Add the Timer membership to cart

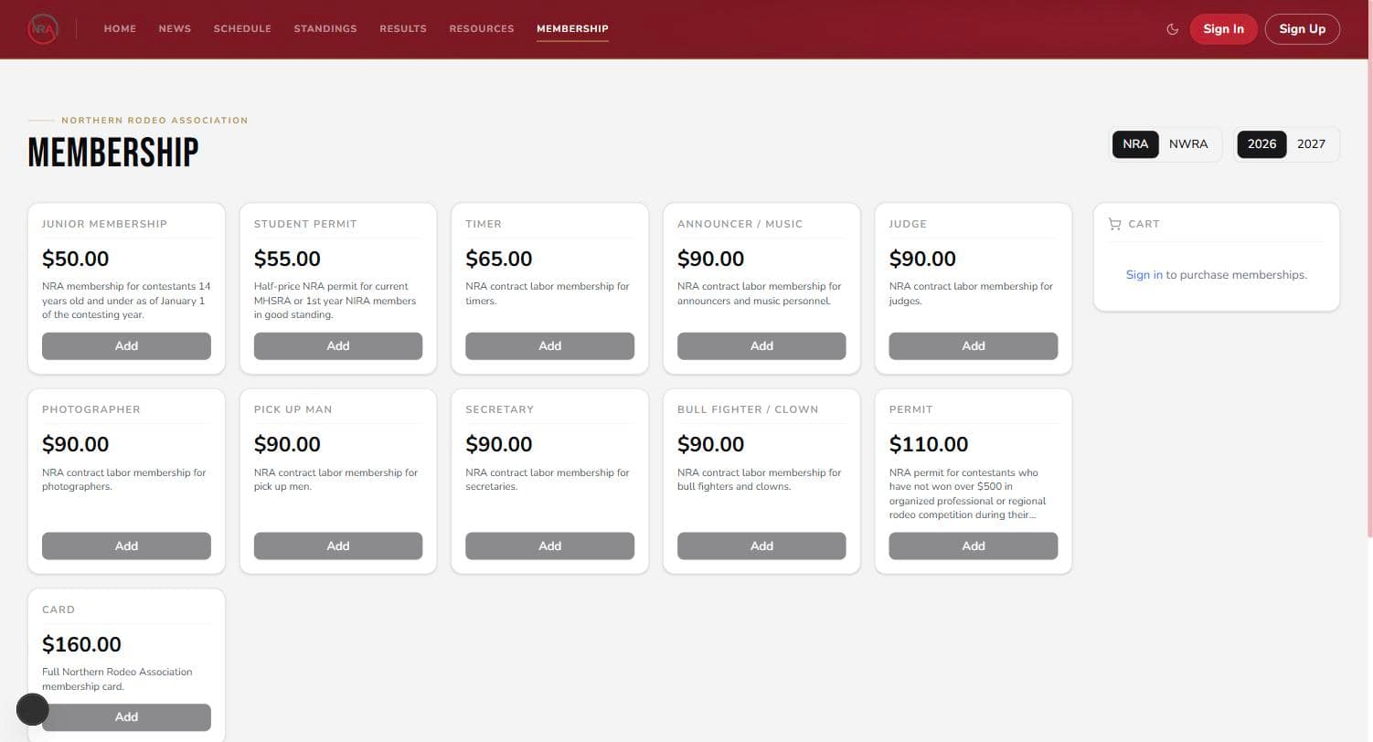click(x=549, y=346)
